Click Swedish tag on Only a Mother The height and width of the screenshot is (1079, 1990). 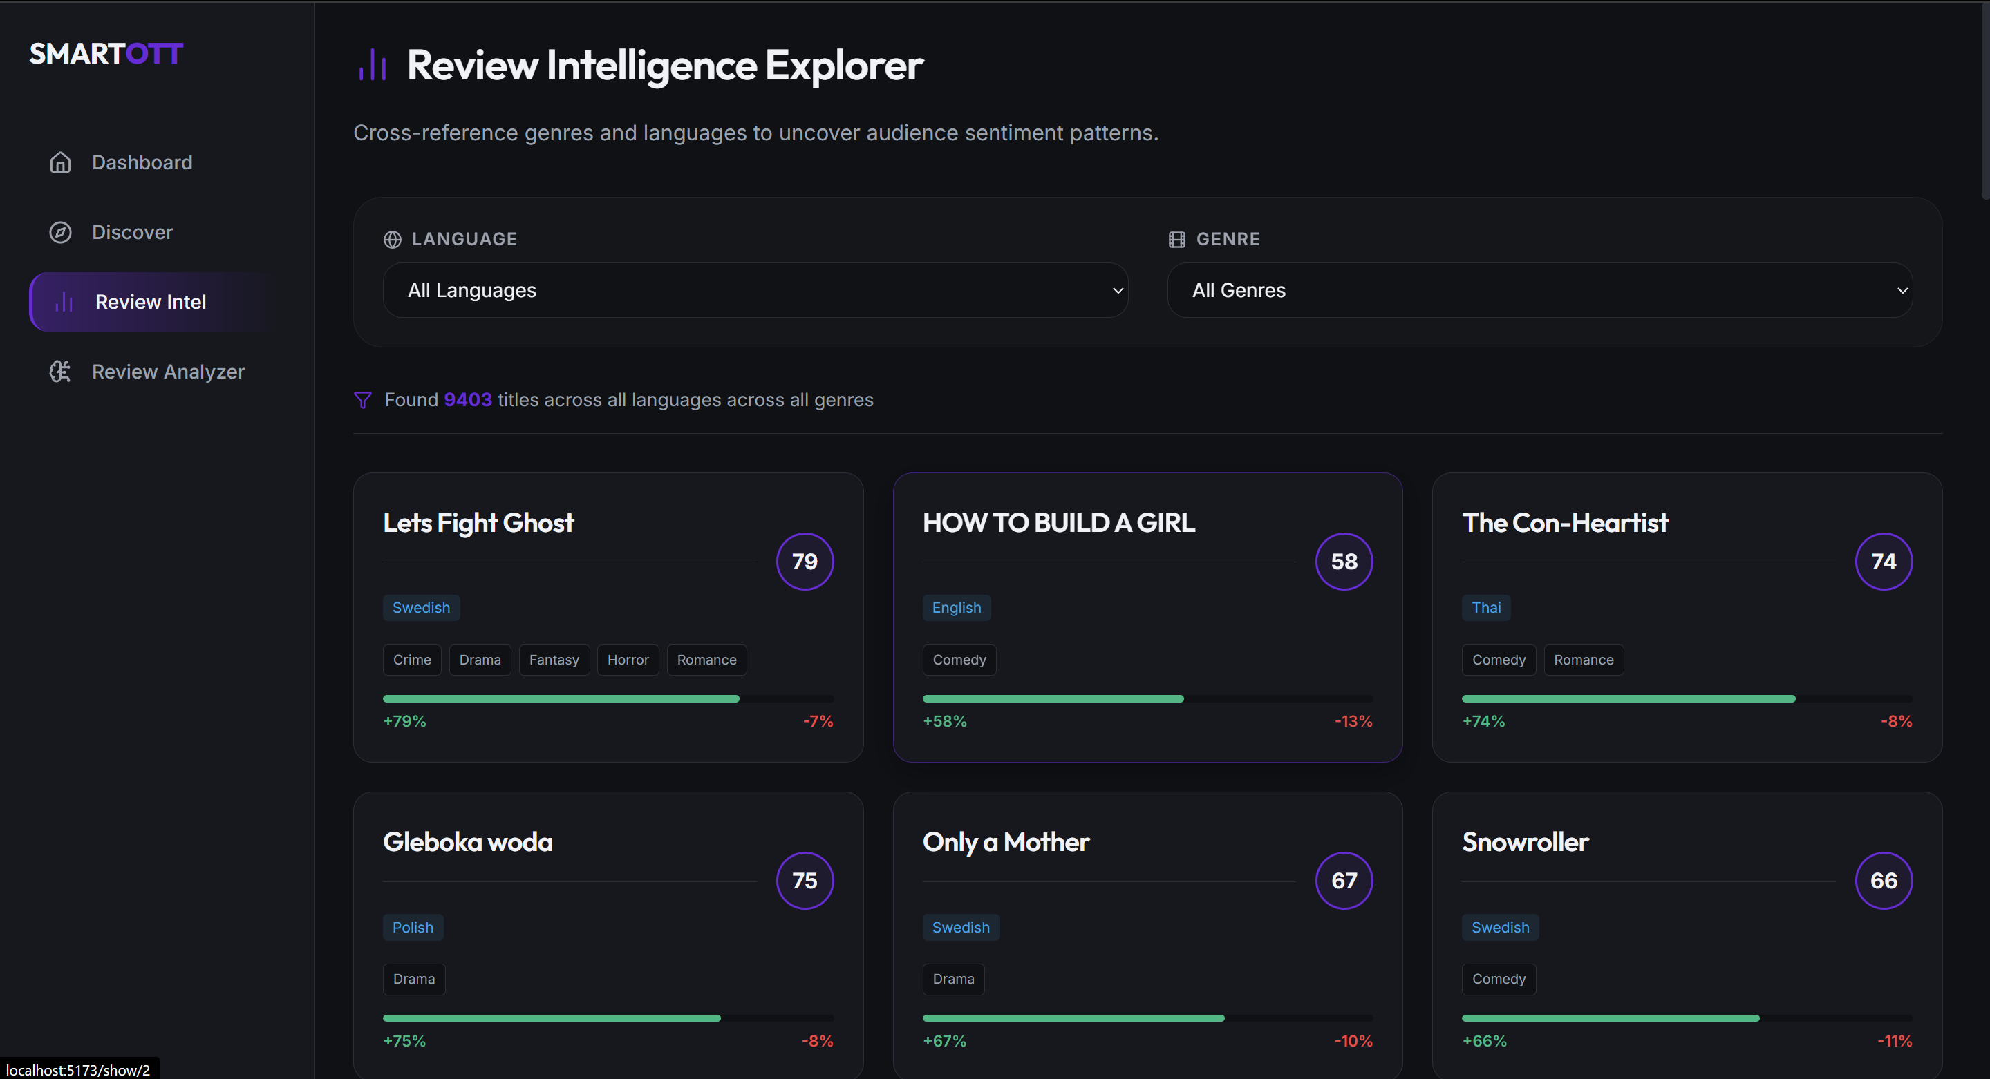point(960,927)
